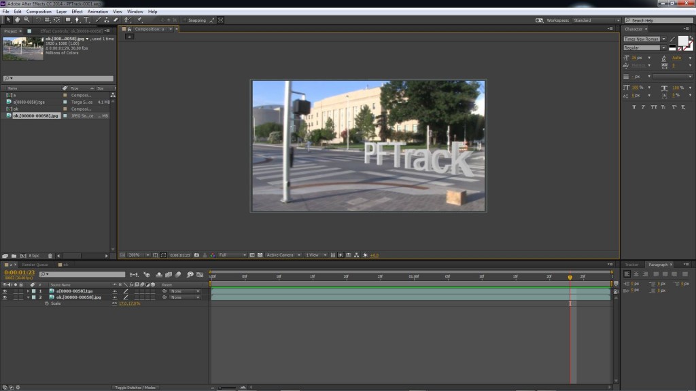Click the interpret footage icon in Project panel

5,256
